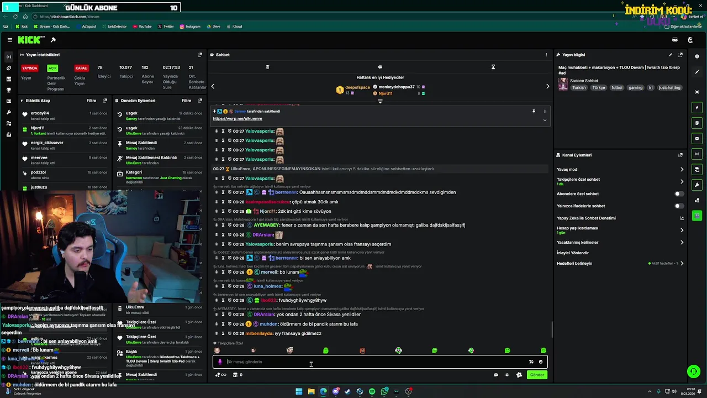Expand Takipçilere özel sohbet options
This screenshot has width=707, height=398.
pos(682,181)
